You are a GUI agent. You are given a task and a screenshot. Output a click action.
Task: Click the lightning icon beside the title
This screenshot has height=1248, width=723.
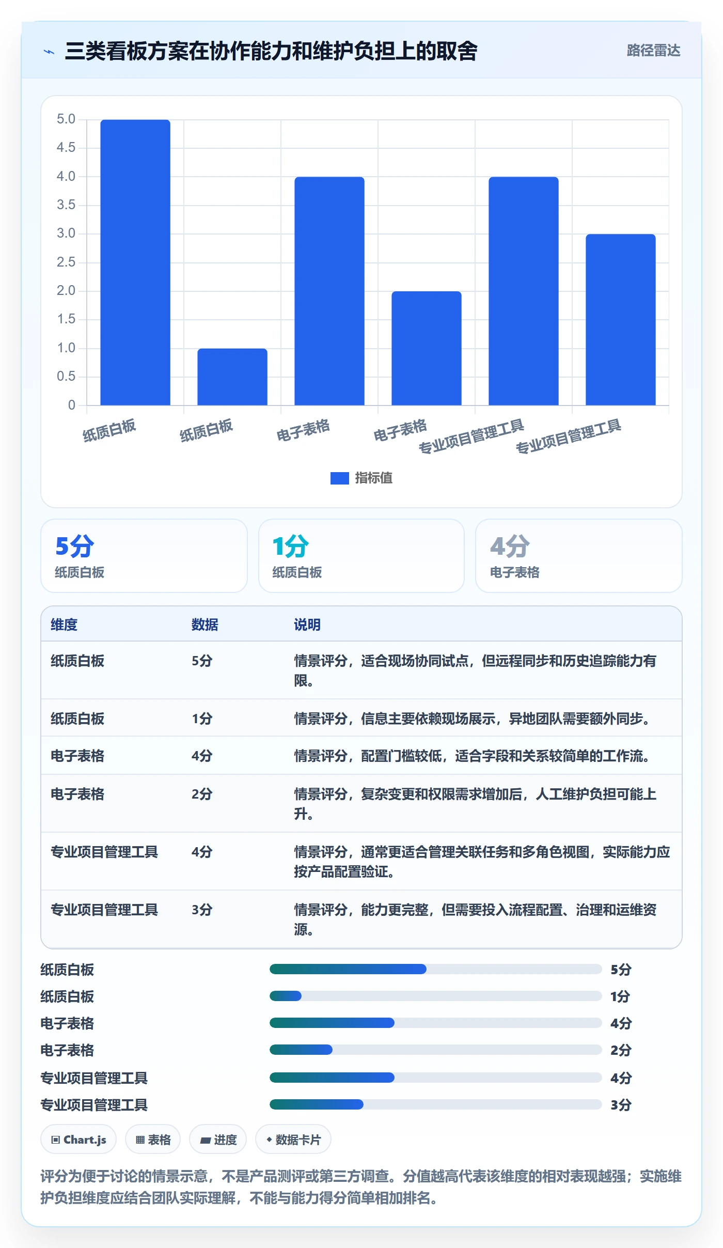point(49,52)
